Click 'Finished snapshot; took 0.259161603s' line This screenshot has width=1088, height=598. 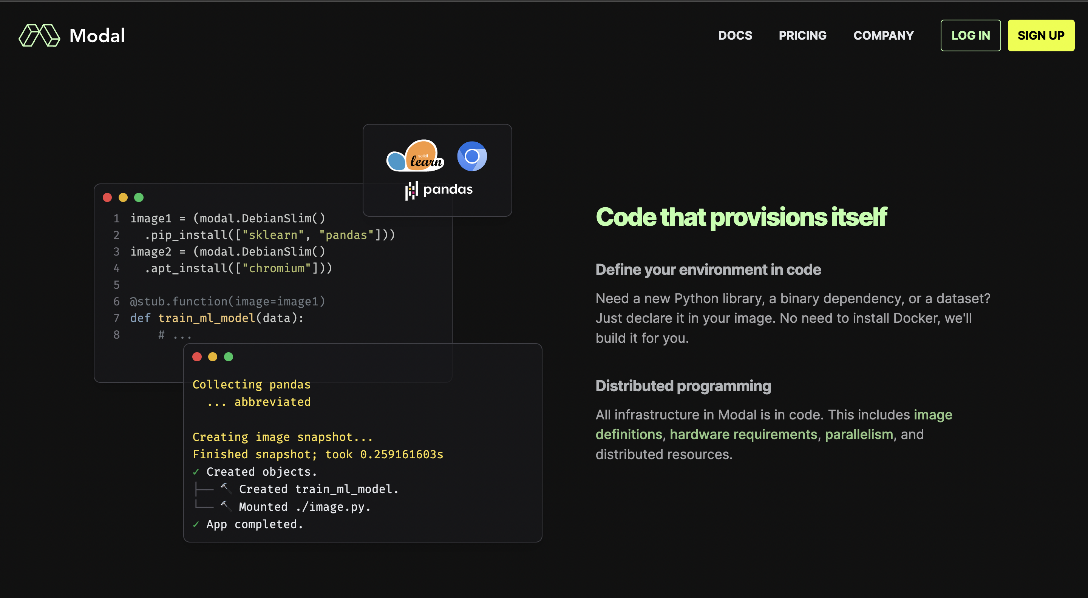(318, 455)
